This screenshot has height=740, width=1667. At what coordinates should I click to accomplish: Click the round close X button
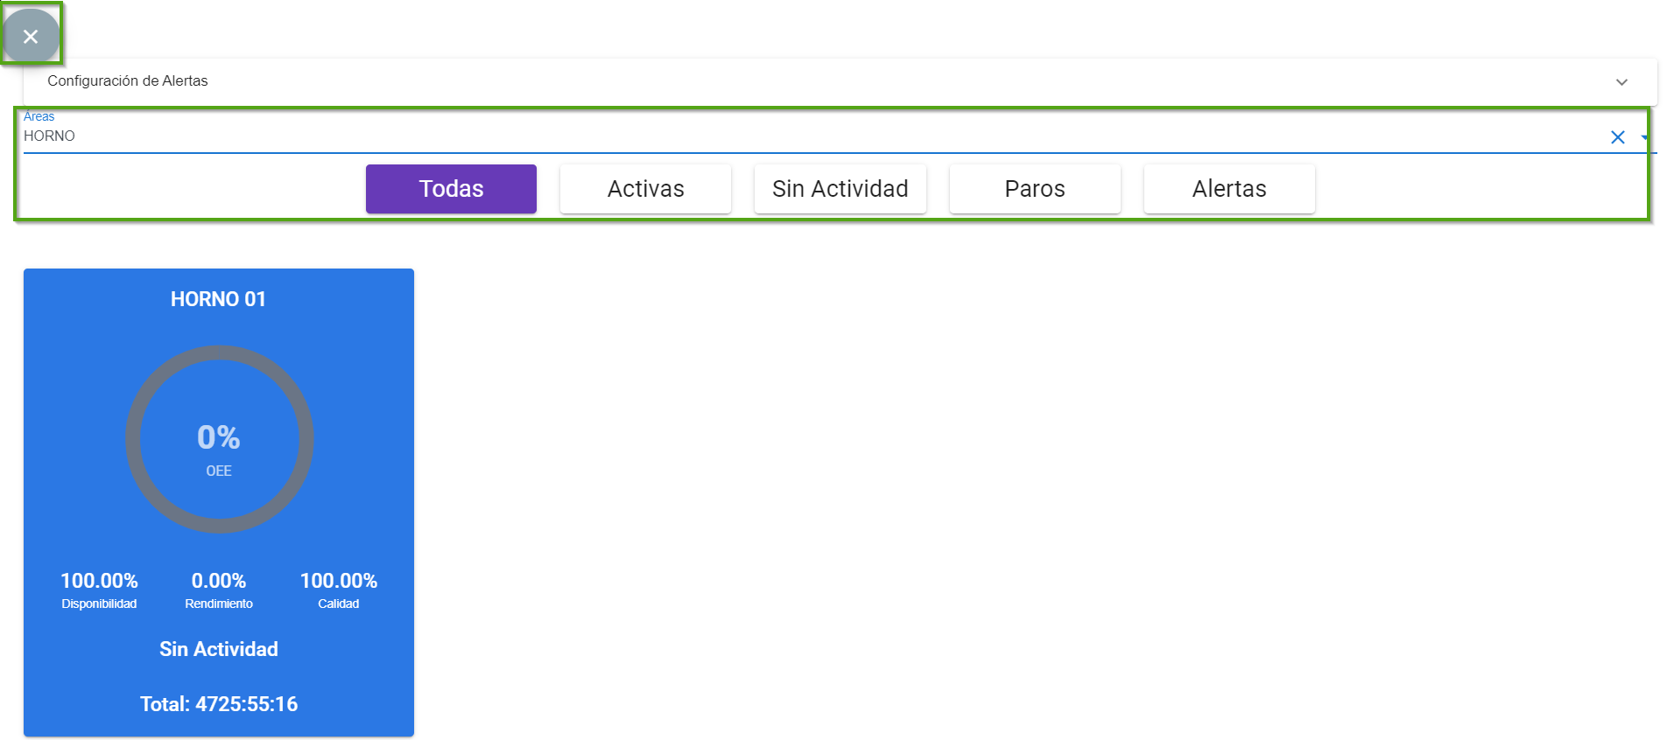[31, 36]
